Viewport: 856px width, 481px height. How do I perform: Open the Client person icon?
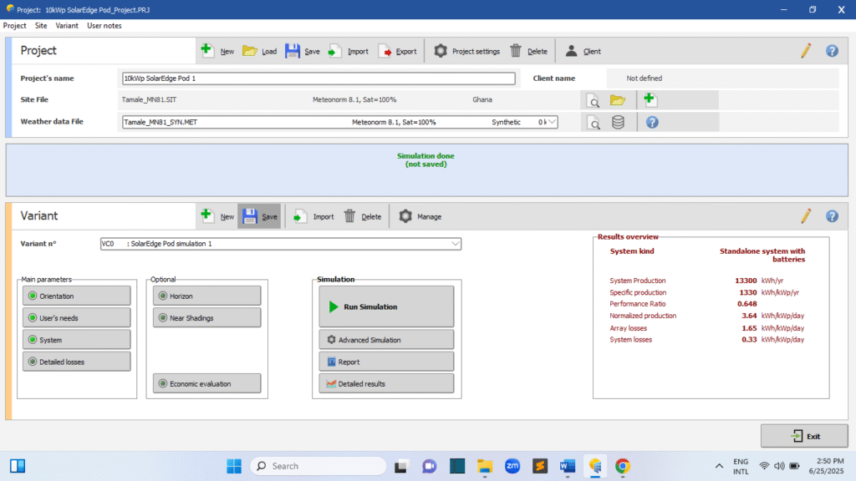(x=572, y=51)
